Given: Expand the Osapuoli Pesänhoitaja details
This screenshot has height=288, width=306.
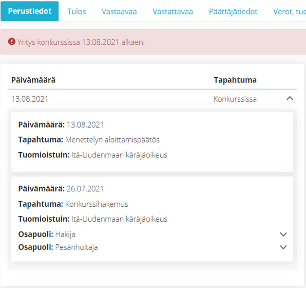Looking at the screenshot, I should 283,247.
